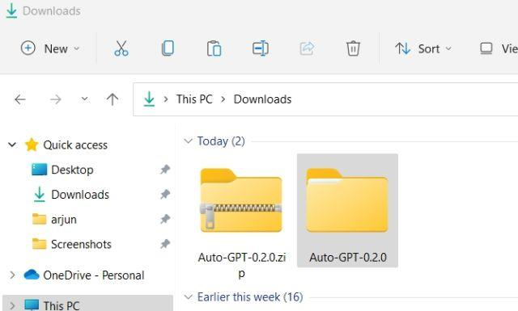The width and height of the screenshot is (518, 311).
Task: Click the forward navigation arrow
Action: (56, 99)
